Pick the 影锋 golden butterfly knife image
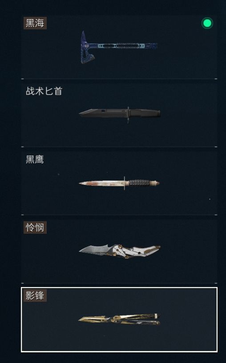226x363 pixels. [x=119, y=319]
